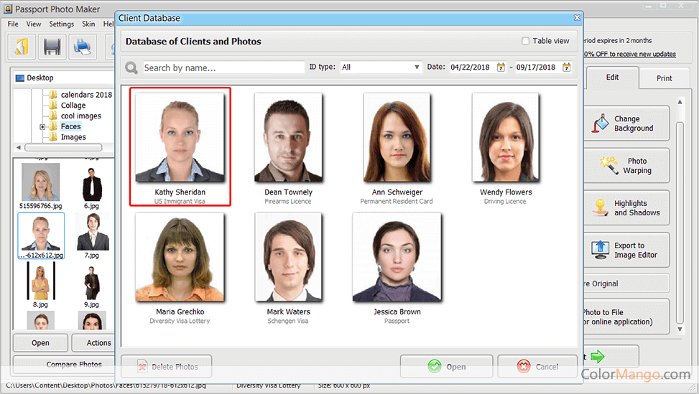This screenshot has height=394, width=699.
Task: Select the Collage folder in tree
Action: point(73,105)
